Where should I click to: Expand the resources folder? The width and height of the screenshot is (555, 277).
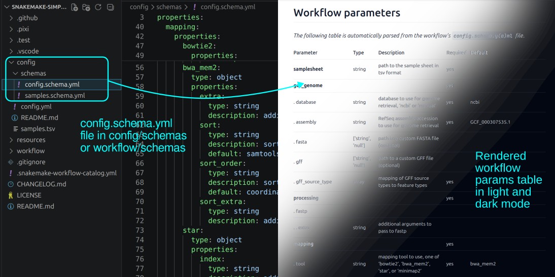pyautogui.click(x=31, y=140)
